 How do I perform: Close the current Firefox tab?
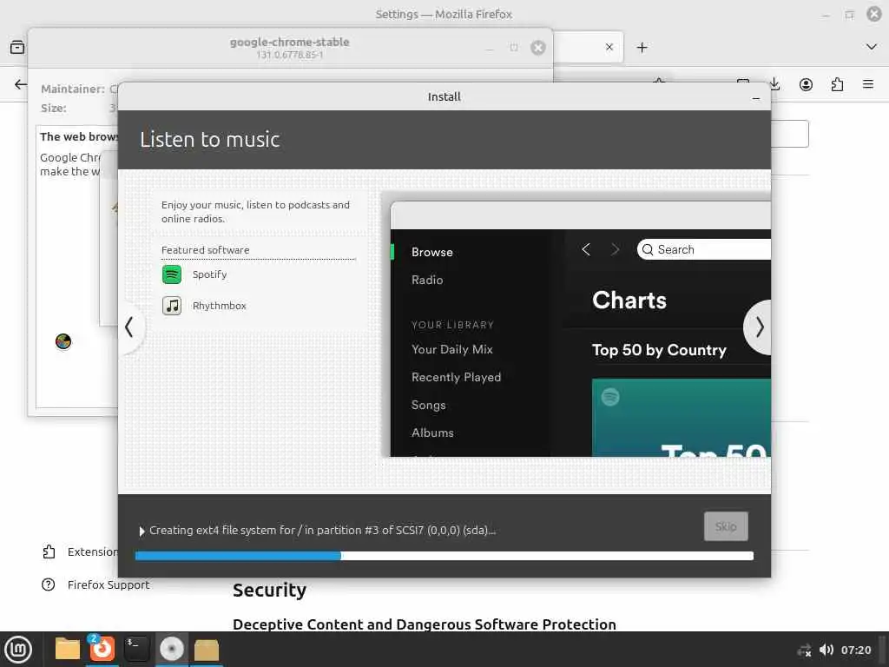[609, 47]
